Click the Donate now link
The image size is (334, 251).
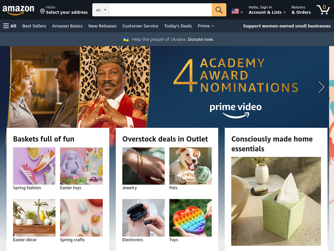tap(201, 39)
